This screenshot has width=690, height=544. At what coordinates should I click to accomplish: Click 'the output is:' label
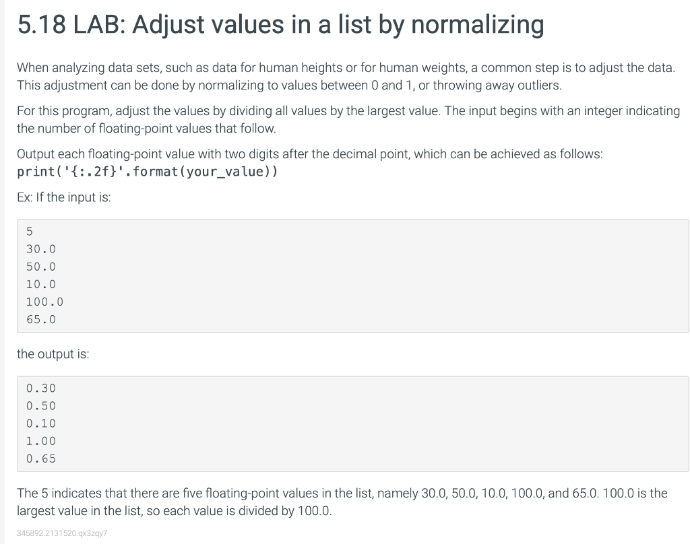point(53,354)
